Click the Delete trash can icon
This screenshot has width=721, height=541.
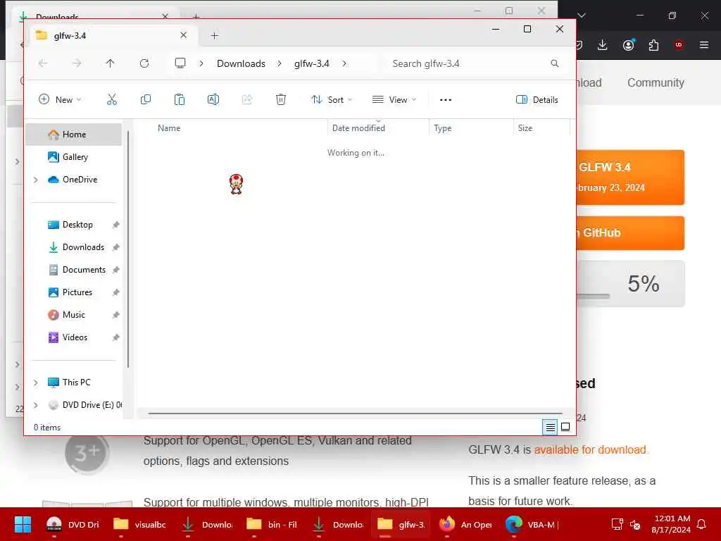(281, 99)
